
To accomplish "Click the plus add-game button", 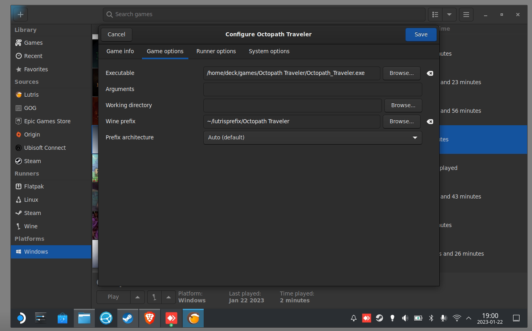I will coord(20,15).
